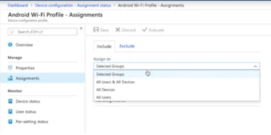Click the User status icon
The width and height of the screenshot is (271, 135).
[x=10, y=112]
